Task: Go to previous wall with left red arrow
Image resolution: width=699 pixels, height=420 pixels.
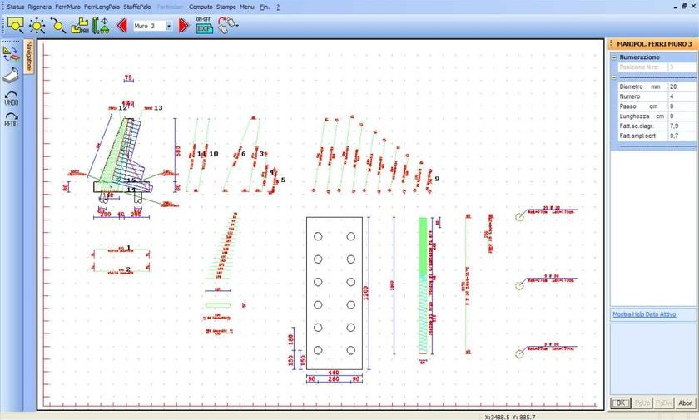Action: pyautogui.click(x=121, y=26)
